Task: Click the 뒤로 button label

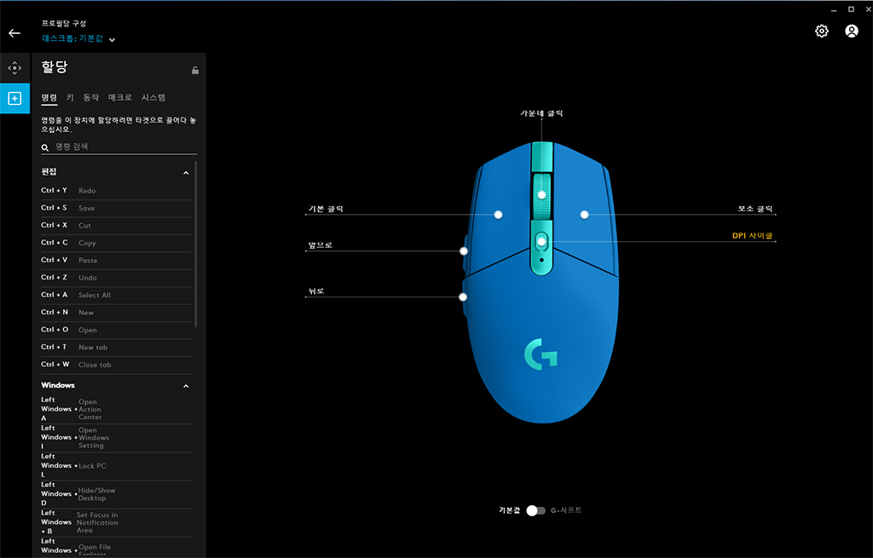Action: 316,291
